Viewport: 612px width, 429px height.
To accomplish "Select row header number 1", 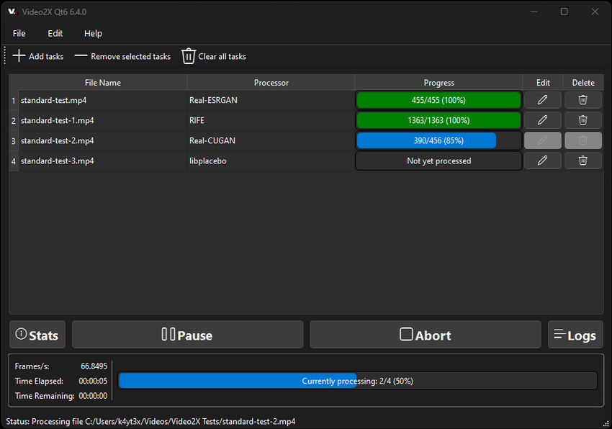I will (14, 101).
